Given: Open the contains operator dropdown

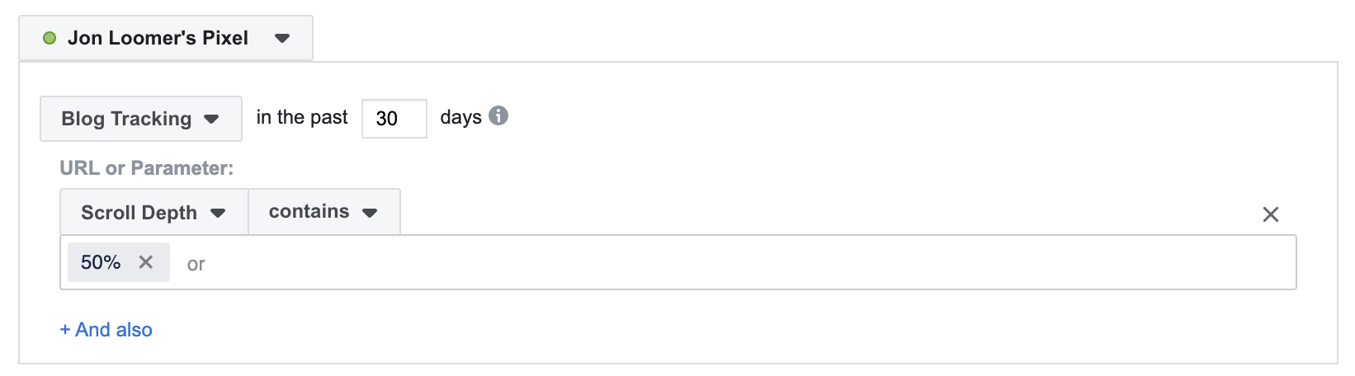Looking at the screenshot, I should point(324,212).
